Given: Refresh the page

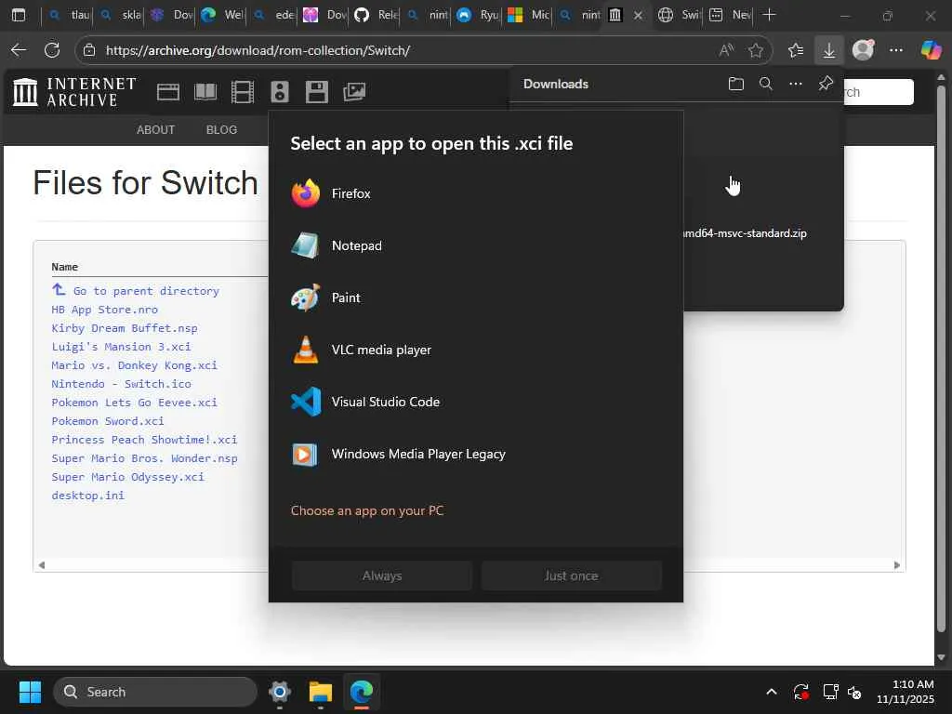Looking at the screenshot, I should click(x=52, y=50).
